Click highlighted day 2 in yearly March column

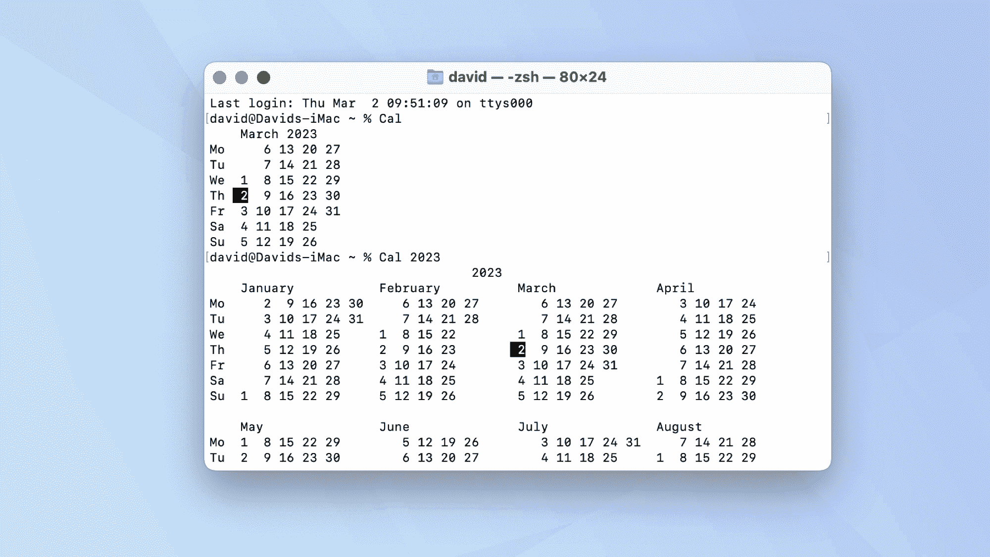point(518,350)
